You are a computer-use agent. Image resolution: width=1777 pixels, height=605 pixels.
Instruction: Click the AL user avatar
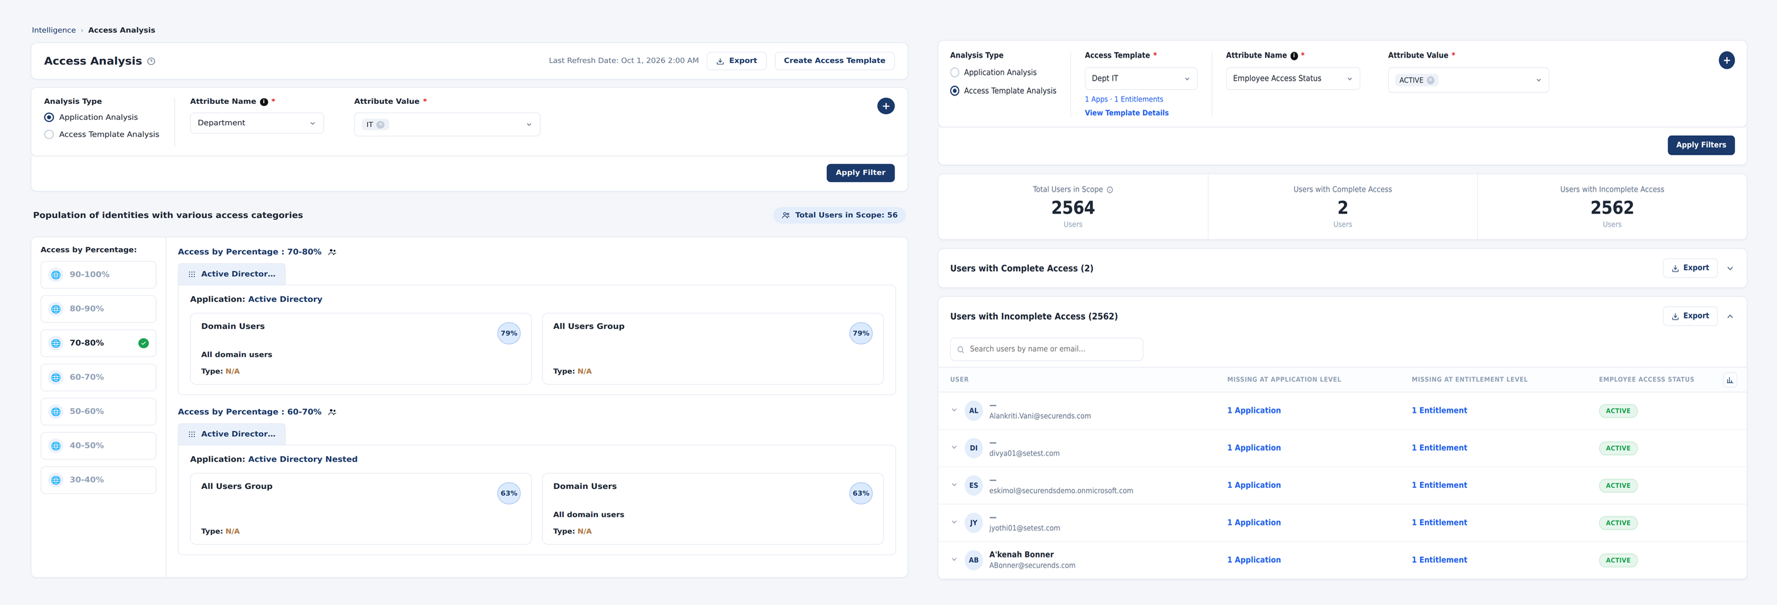(x=973, y=411)
